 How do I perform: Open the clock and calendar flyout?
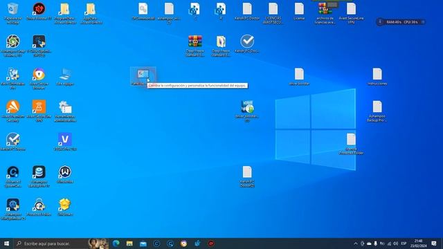pos(418,243)
